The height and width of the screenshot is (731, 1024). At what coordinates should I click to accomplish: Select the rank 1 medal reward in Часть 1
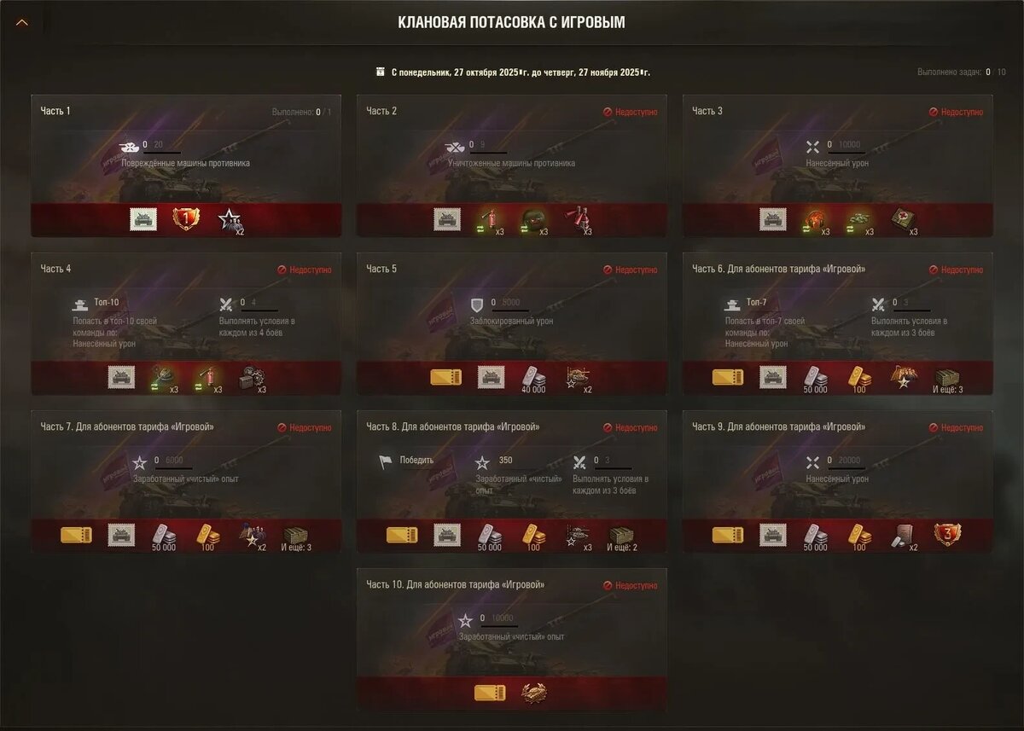[x=186, y=220]
